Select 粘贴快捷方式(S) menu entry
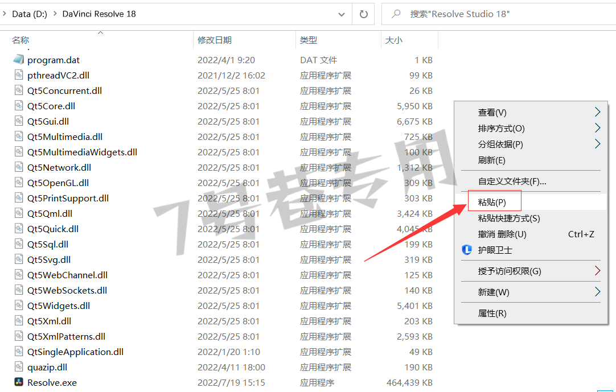The width and height of the screenshot is (616, 392). pos(531,218)
